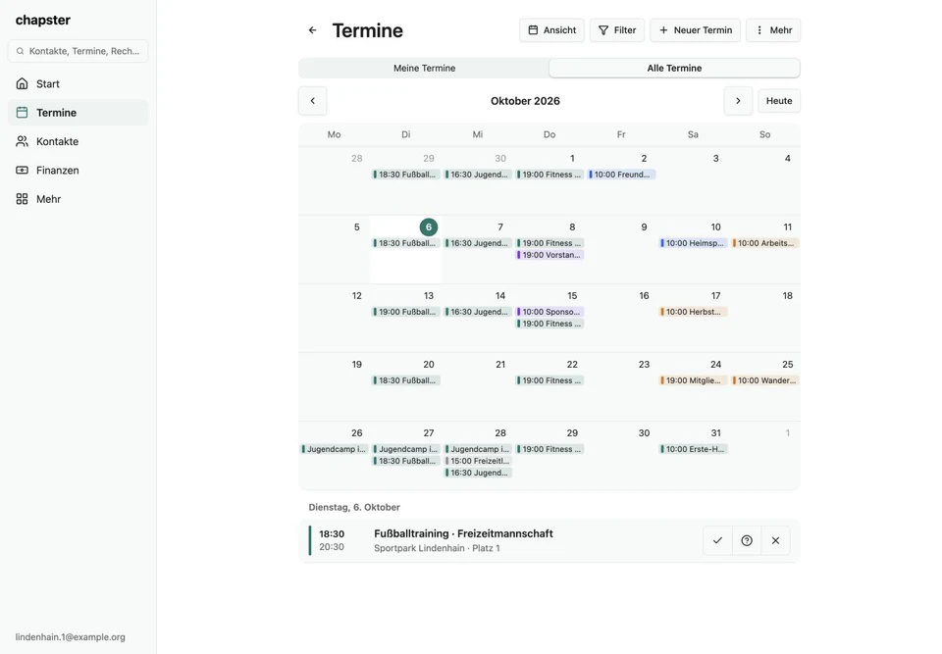Open Kontakte in the sidebar

coord(78,141)
